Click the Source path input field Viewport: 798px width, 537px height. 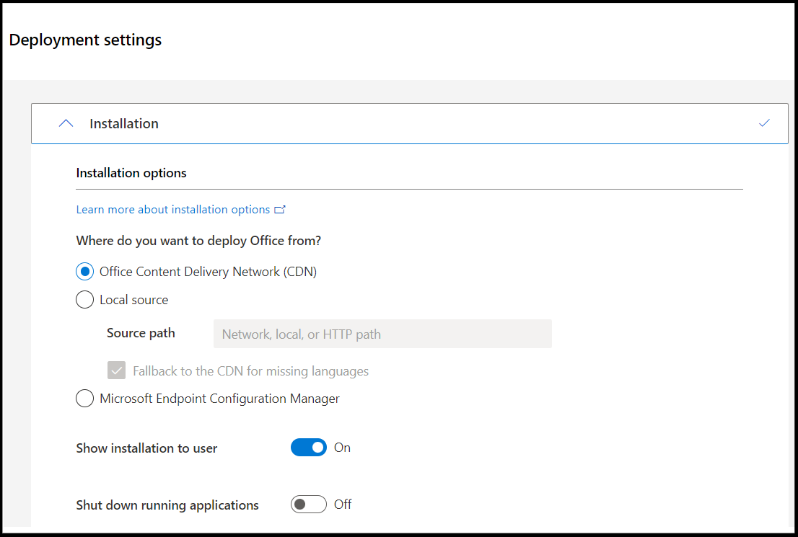[382, 334]
